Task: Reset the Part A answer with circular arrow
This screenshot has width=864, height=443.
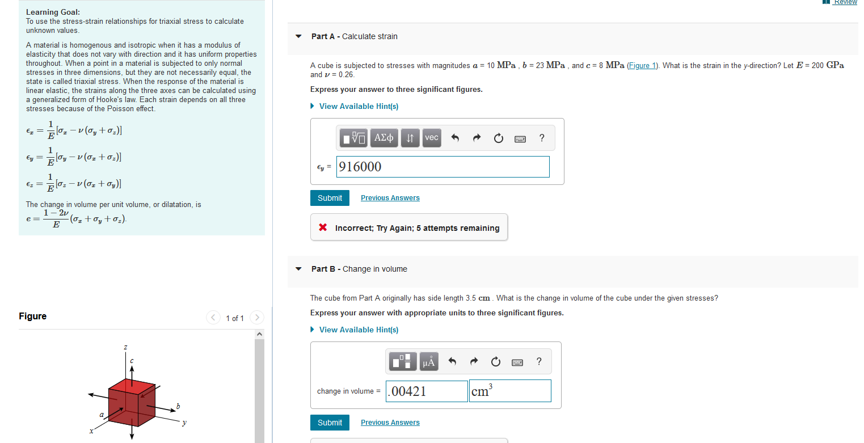Action: (498, 137)
